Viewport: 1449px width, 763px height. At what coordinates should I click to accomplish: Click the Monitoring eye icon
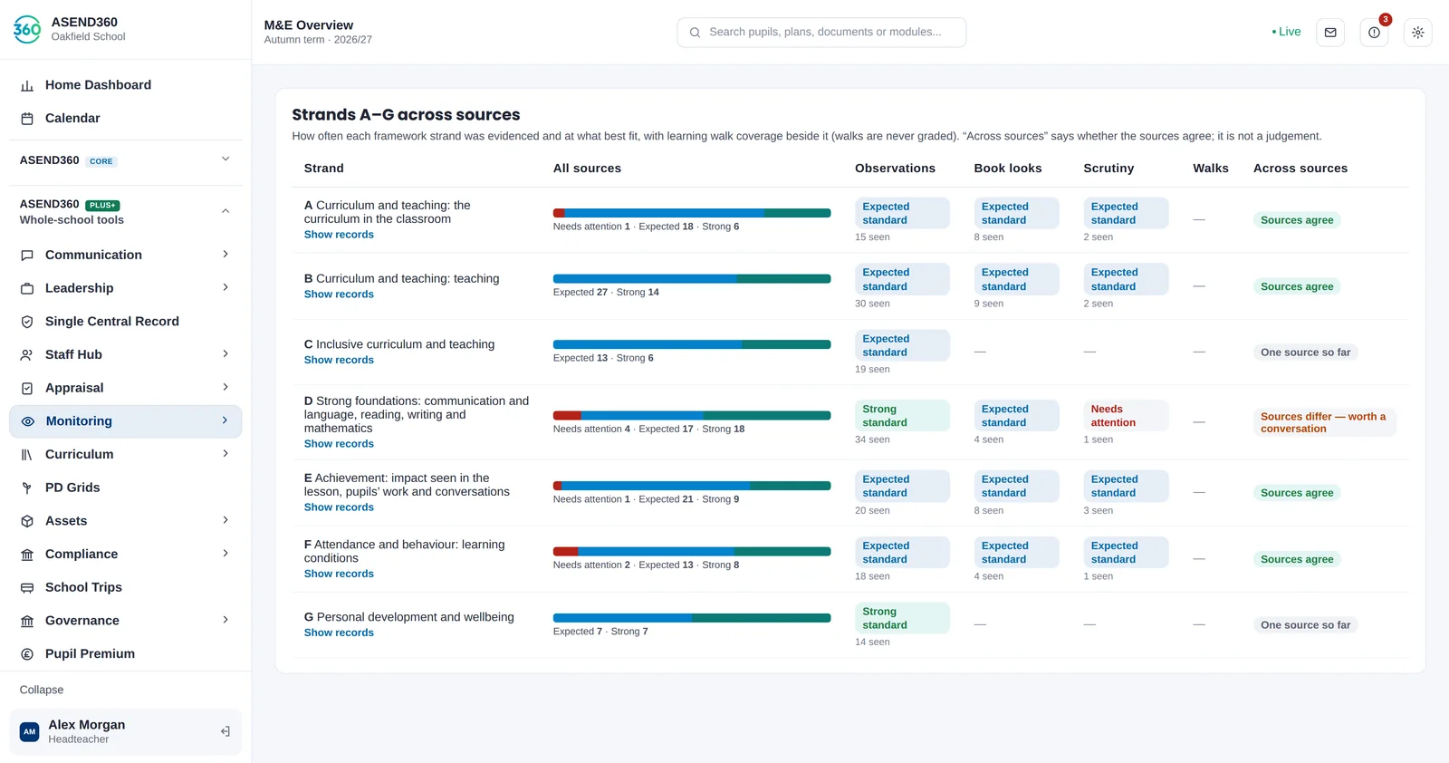pos(28,421)
